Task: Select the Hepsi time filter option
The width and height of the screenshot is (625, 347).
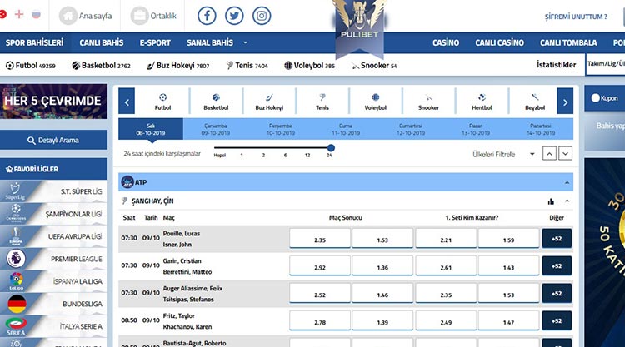Action: pyautogui.click(x=220, y=155)
